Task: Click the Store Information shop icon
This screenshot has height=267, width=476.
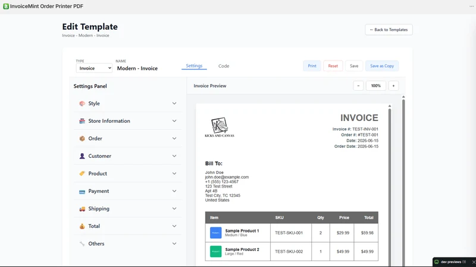Action: tap(82, 121)
